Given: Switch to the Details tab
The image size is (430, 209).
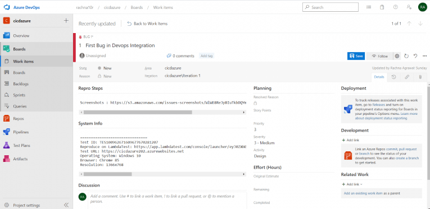Looking at the screenshot, I should (379, 77).
